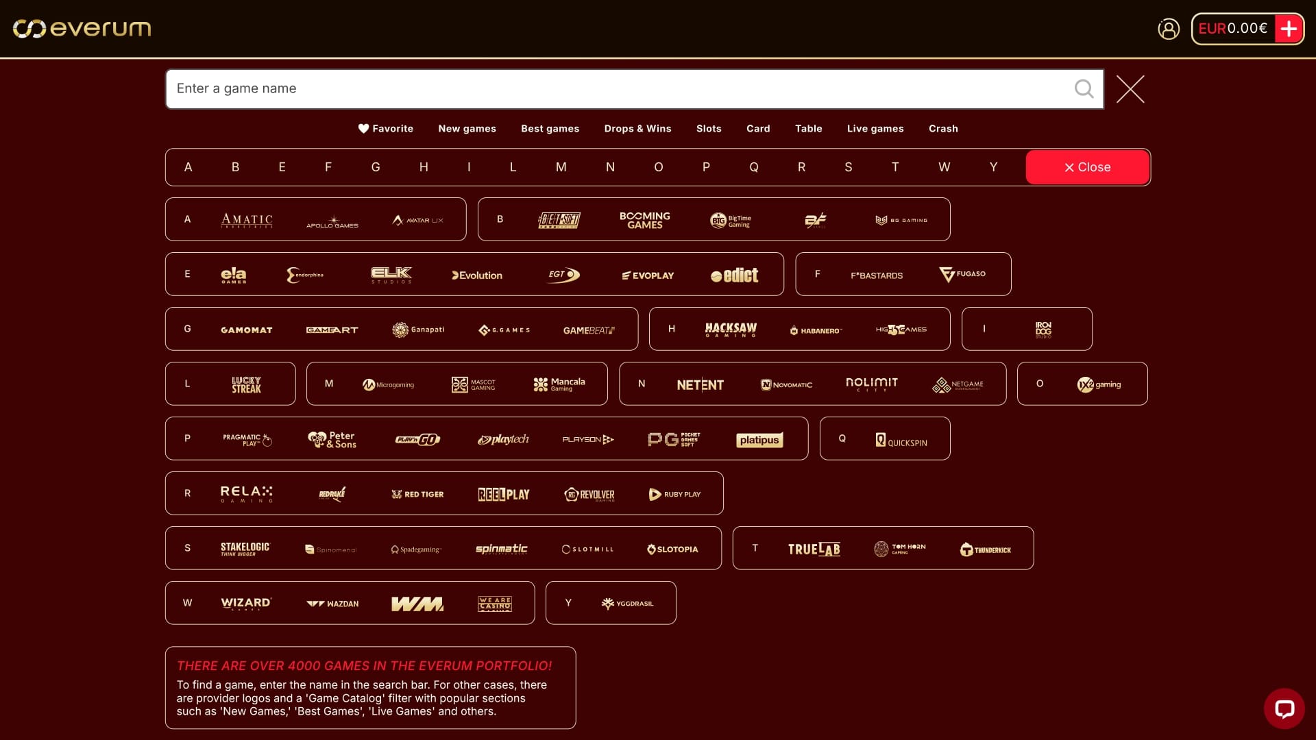1316x740 pixels.
Task: Open Pragmatic Play games
Action: 245,439
